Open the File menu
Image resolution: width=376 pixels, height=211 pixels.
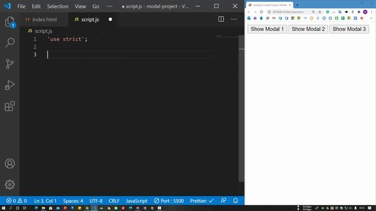21,6
